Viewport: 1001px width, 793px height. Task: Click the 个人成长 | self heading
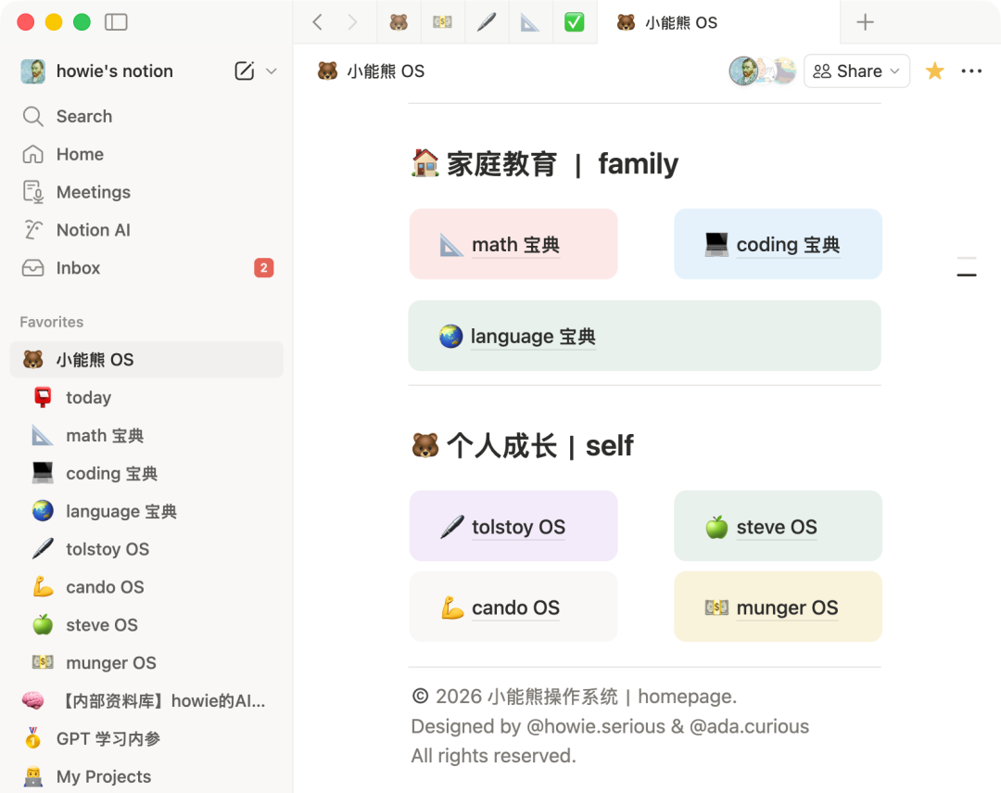(x=540, y=446)
